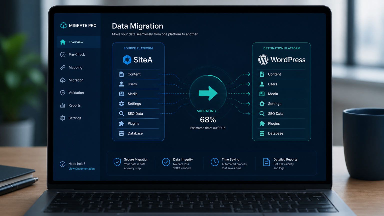Click the Detailed Reports heading

[x=285, y=159]
